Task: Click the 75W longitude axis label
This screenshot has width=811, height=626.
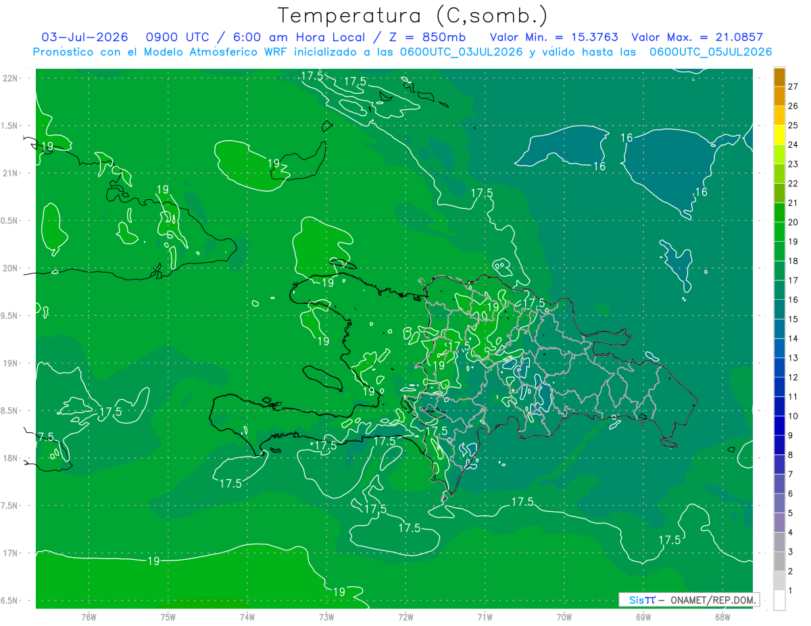Action: click(x=168, y=617)
